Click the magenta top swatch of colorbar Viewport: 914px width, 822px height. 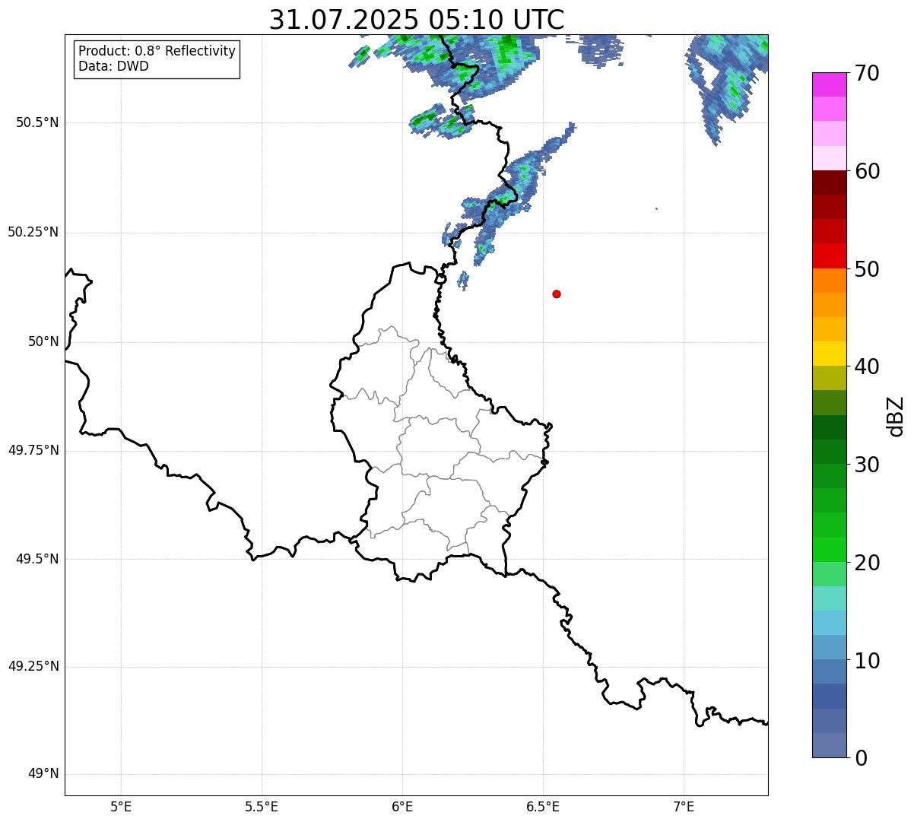pos(829,84)
